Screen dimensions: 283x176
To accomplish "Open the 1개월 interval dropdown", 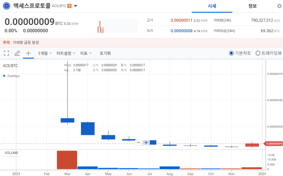I will pyautogui.click(x=45, y=53).
